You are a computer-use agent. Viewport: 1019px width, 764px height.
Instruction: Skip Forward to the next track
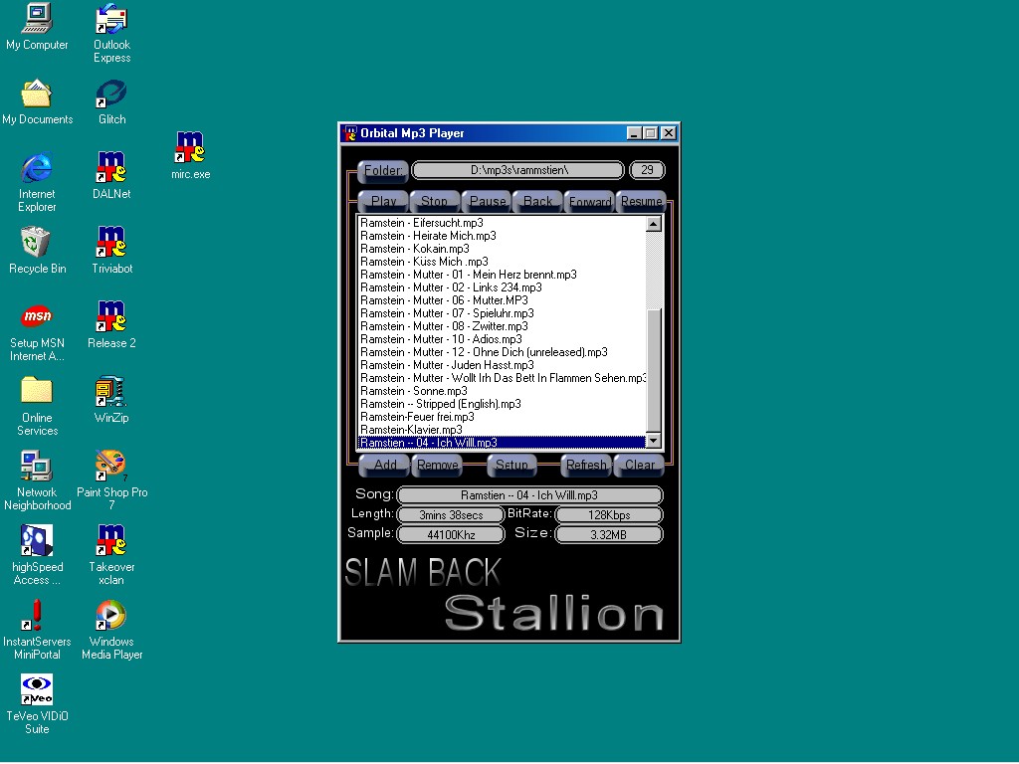[x=590, y=201]
